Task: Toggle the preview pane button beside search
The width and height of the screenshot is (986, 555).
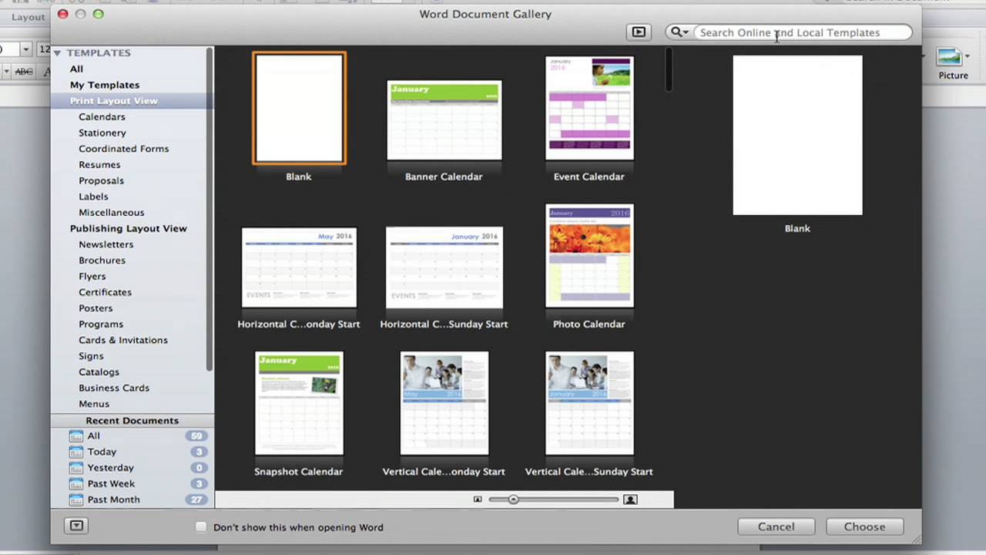Action: point(639,32)
